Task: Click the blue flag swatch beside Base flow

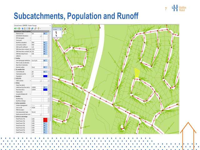Action: (x=45, y=90)
